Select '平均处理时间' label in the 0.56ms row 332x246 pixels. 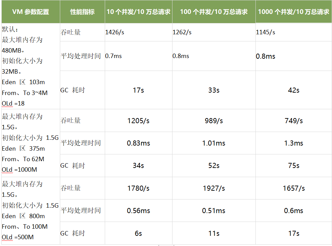tap(81, 210)
